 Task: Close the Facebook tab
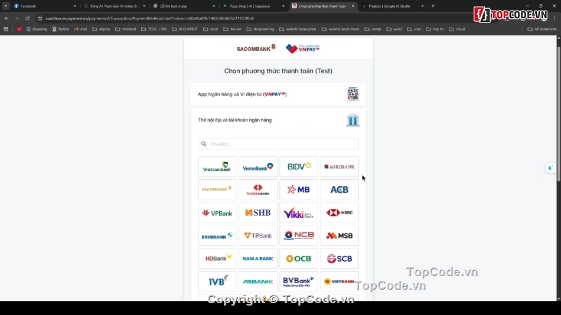pos(75,6)
